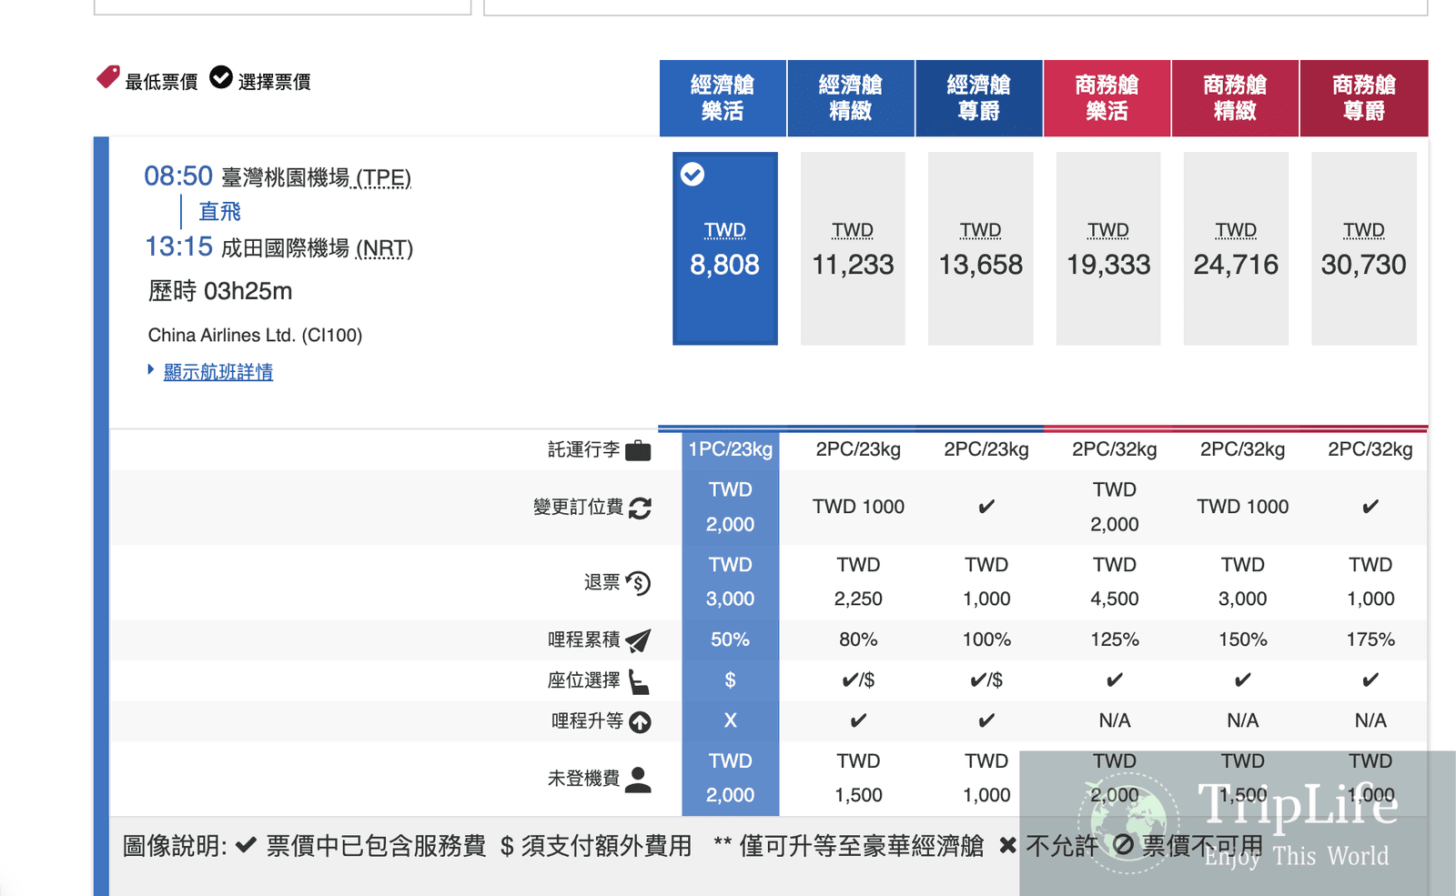This screenshot has height=896, width=1456.
Task: Click the 13:15 arrival time
Action: (178, 247)
